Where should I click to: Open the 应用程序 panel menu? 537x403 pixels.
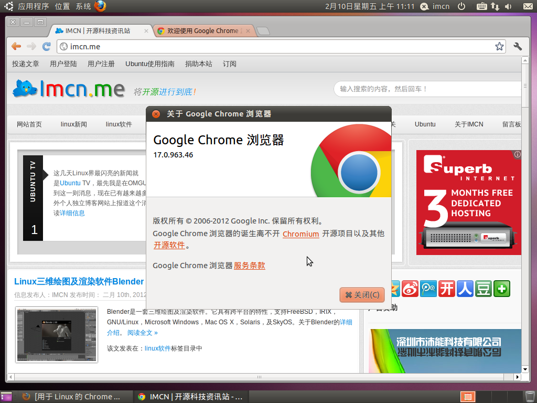[x=33, y=6]
